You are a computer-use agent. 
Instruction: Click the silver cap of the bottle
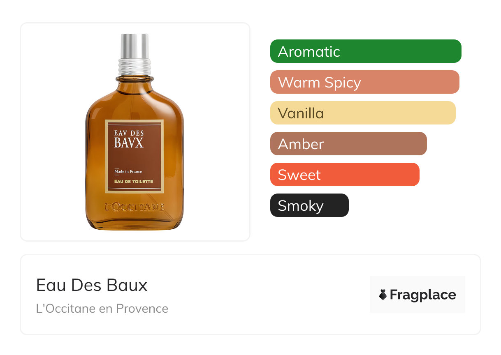pyautogui.click(x=134, y=46)
